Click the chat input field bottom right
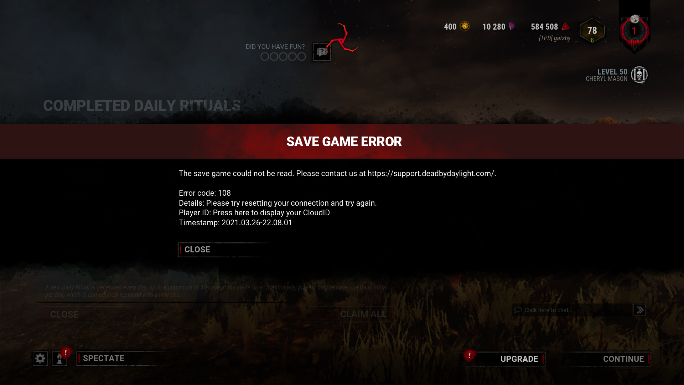Screen dimensions: 684x385 572,310
